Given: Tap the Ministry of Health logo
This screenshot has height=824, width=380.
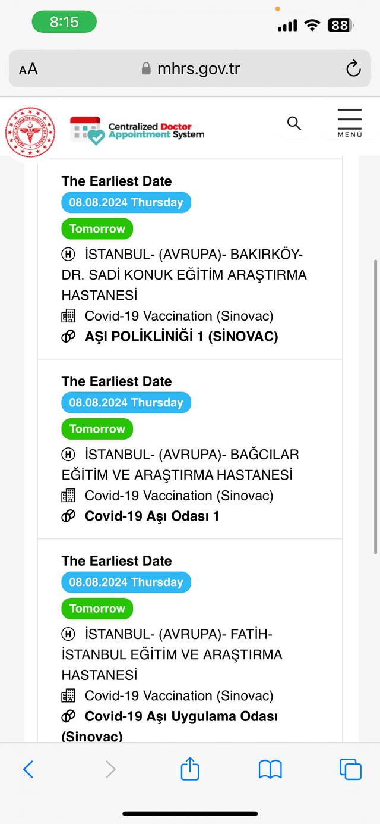Looking at the screenshot, I should click(30, 133).
